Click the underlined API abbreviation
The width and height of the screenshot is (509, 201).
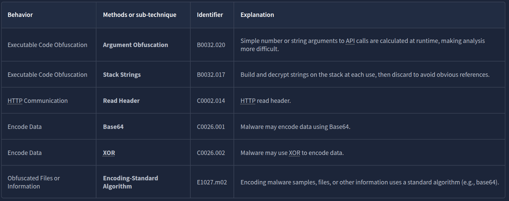coord(350,41)
